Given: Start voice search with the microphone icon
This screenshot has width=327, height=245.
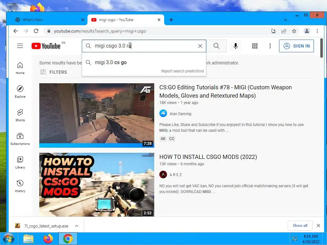Looking at the screenshot, I should click(235, 46).
